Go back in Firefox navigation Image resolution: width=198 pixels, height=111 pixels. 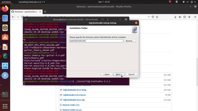coord(13,17)
